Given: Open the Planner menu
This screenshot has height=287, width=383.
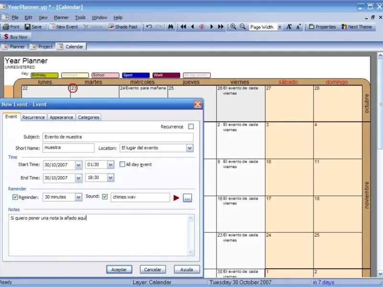Looking at the screenshot, I should click(61, 18).
